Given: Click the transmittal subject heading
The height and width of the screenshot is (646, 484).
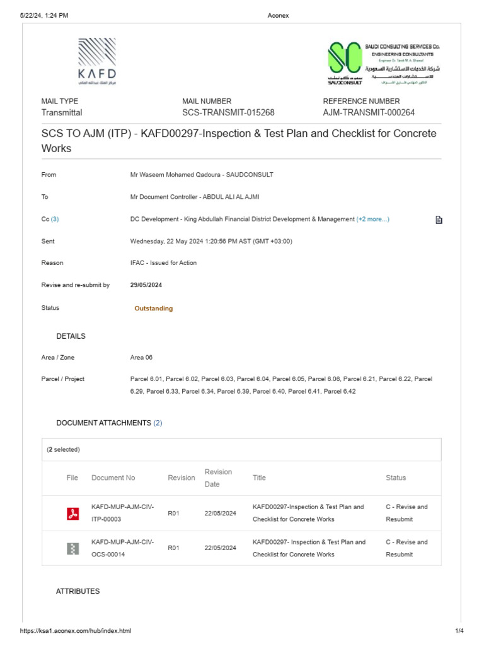Looking at the screenshot, I should pyautogui.click(x=239, y=141).
